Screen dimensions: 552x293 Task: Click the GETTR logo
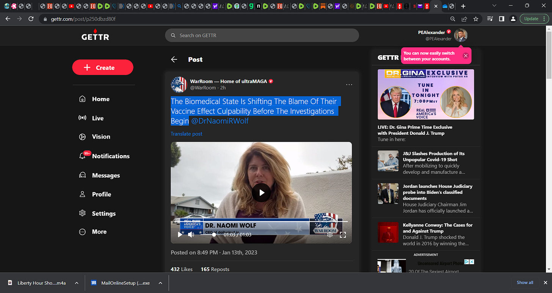click(95, 35)
